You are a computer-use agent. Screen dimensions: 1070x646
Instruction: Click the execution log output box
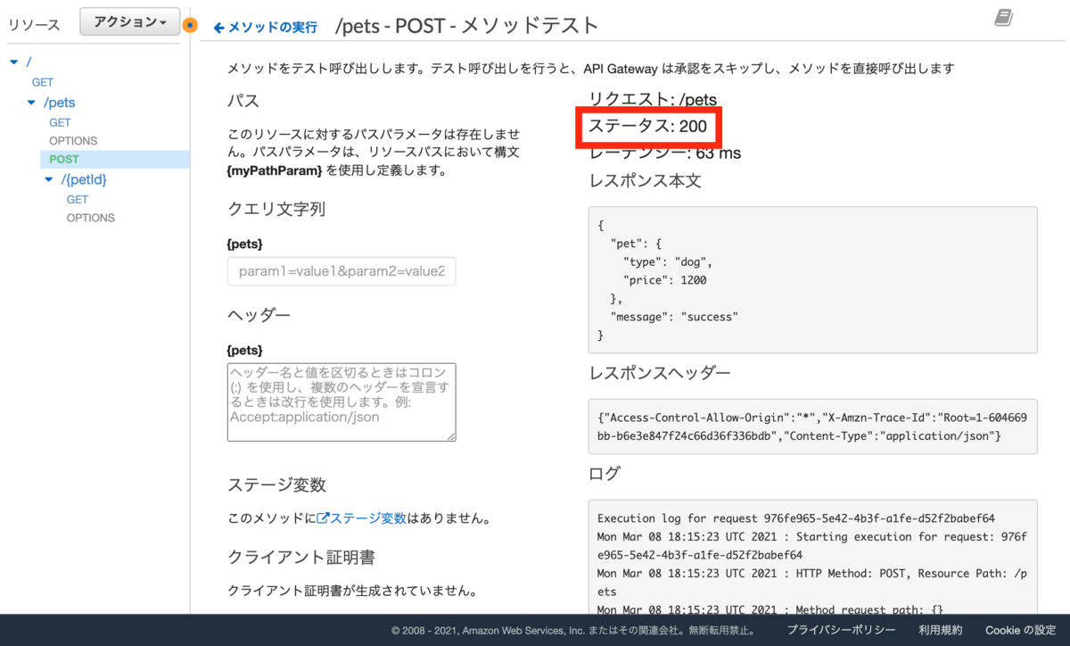point(812,557)
